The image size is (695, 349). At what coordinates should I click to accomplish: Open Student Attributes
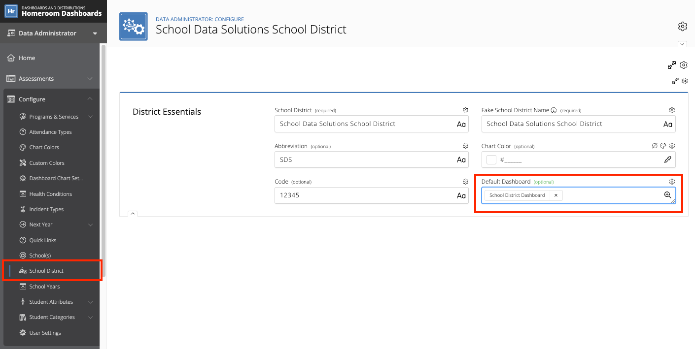(51, 302)
